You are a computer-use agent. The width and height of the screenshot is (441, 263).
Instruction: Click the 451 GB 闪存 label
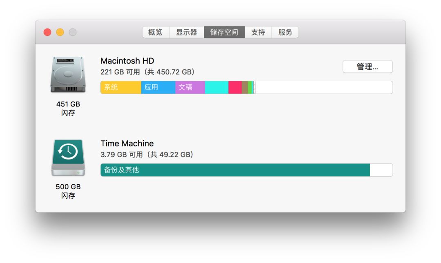pos(68,108)
